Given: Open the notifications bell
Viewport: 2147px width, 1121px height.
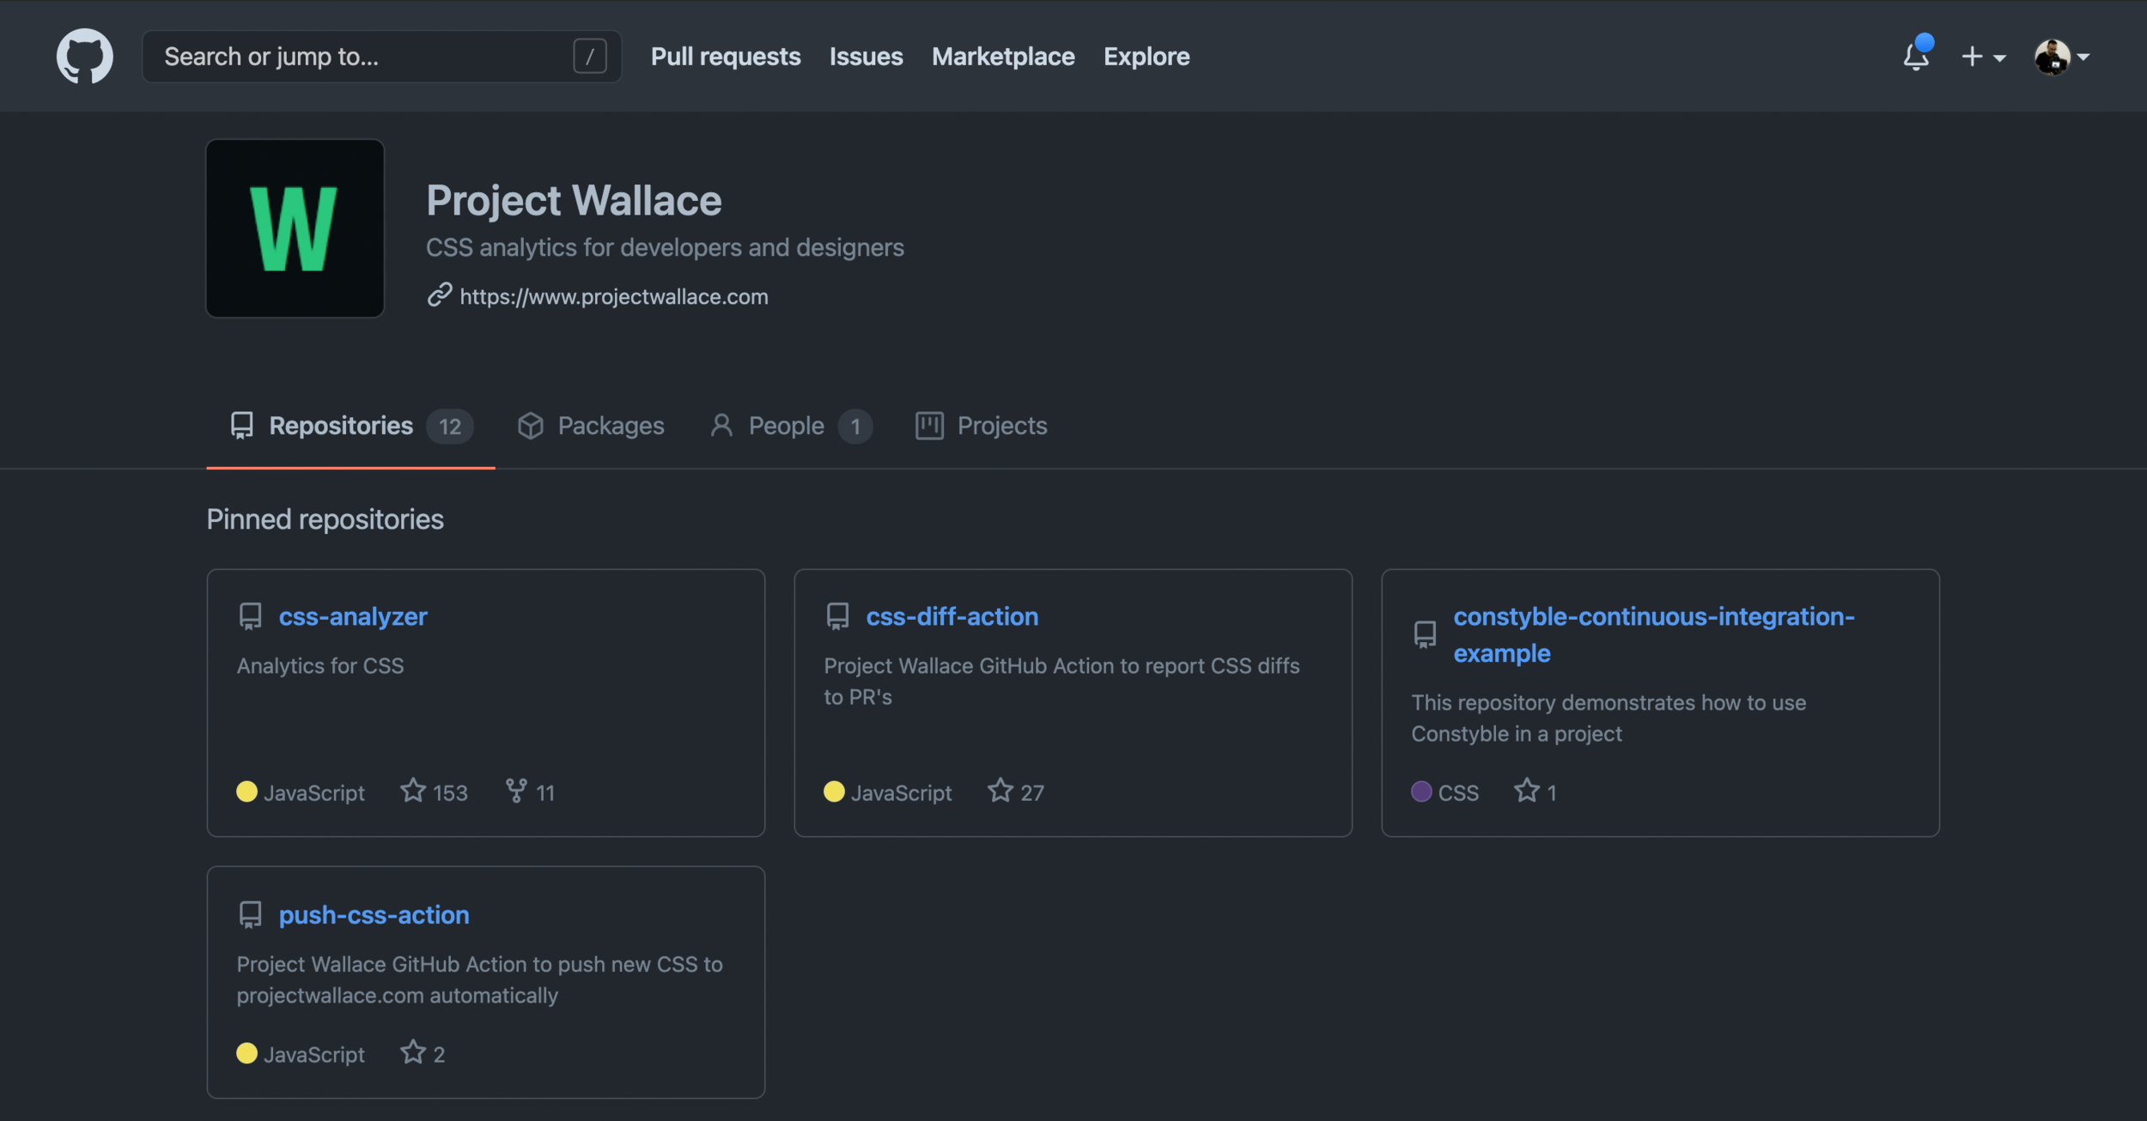Looking at the screenshot, I should coord(1915,57).
